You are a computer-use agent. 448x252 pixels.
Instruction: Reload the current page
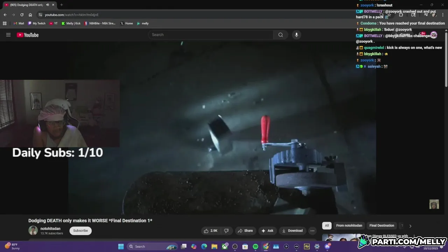point(22,15)
